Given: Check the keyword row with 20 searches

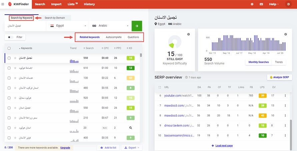Looking at the screenshot, I should pos(9,128).
